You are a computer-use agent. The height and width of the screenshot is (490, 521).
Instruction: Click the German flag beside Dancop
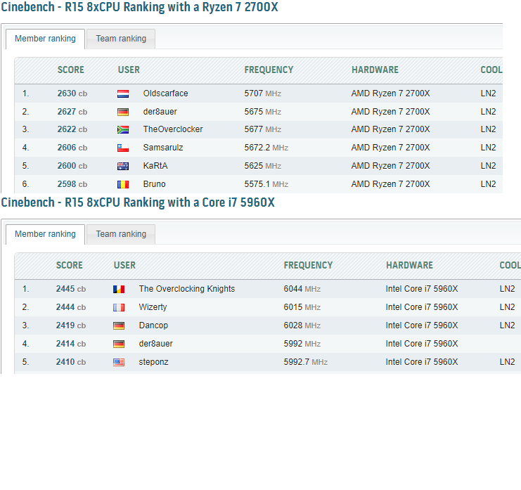119,326
